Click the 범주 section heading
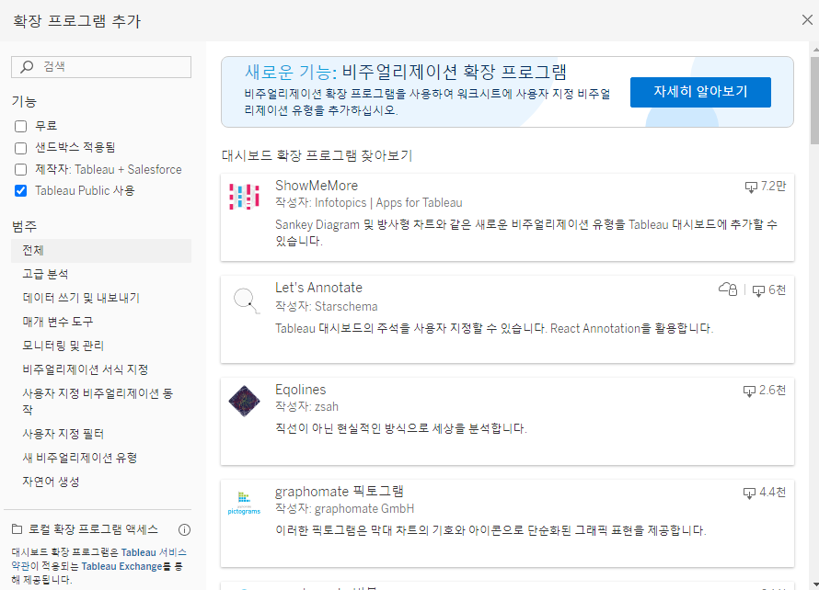Image resolution: width=819 pixels, height=590 pixels. (24, 226)
